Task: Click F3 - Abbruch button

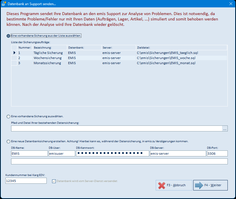Action: click(x=174, y=185)
